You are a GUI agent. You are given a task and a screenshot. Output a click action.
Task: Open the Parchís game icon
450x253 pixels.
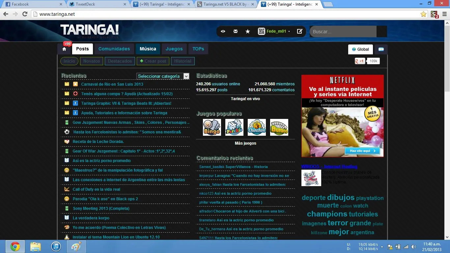coord(234,127)
